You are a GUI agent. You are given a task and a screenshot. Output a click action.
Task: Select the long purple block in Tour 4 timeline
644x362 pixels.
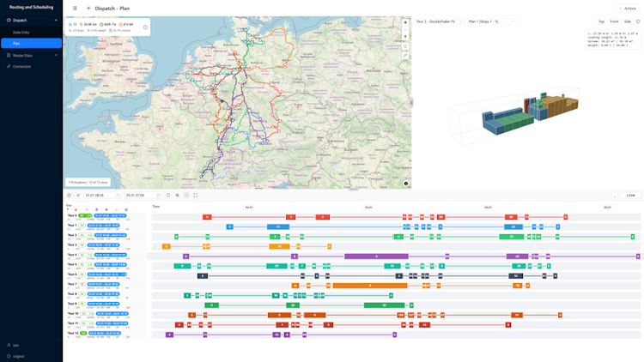(376, 256)
